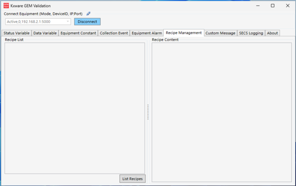
Task: Go to the Equipment Constant tab
Action: tap(78, 33)
